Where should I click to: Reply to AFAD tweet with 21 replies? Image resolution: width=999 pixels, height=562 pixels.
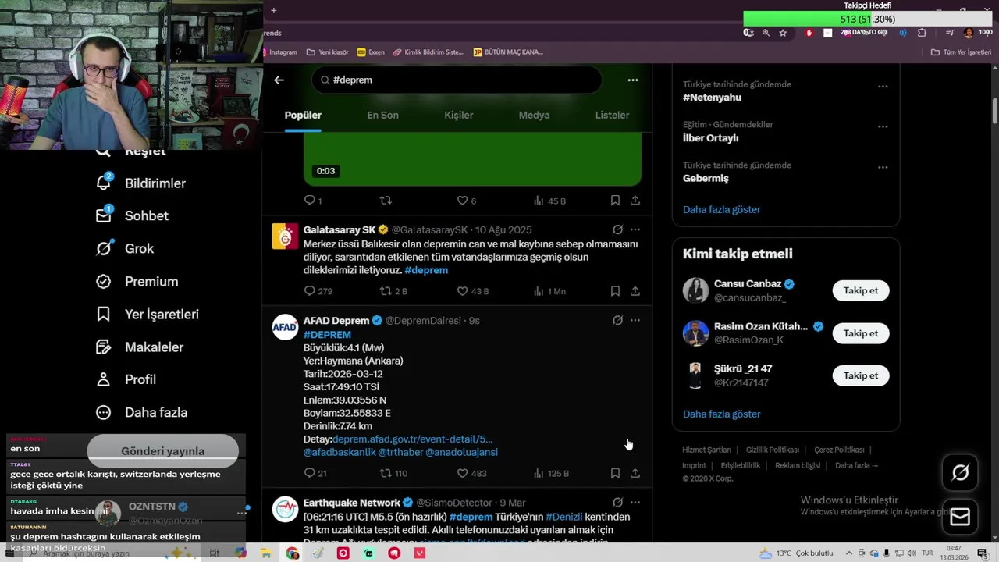tap(315, 473)
